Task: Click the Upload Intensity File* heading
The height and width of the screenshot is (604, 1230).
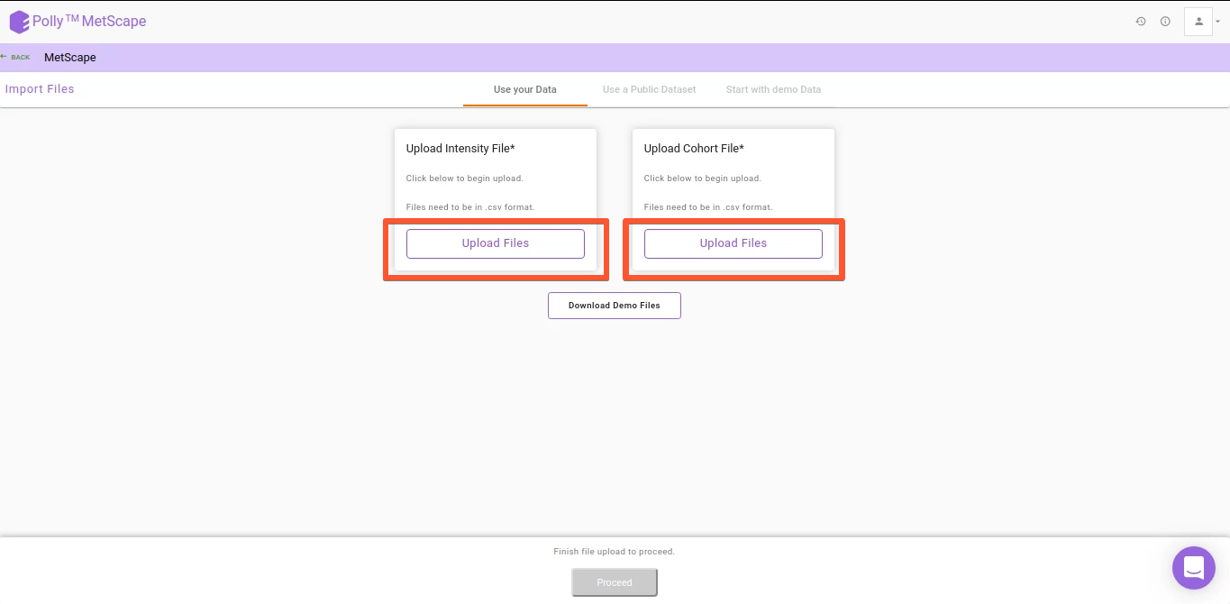Action: click(460, 149)
